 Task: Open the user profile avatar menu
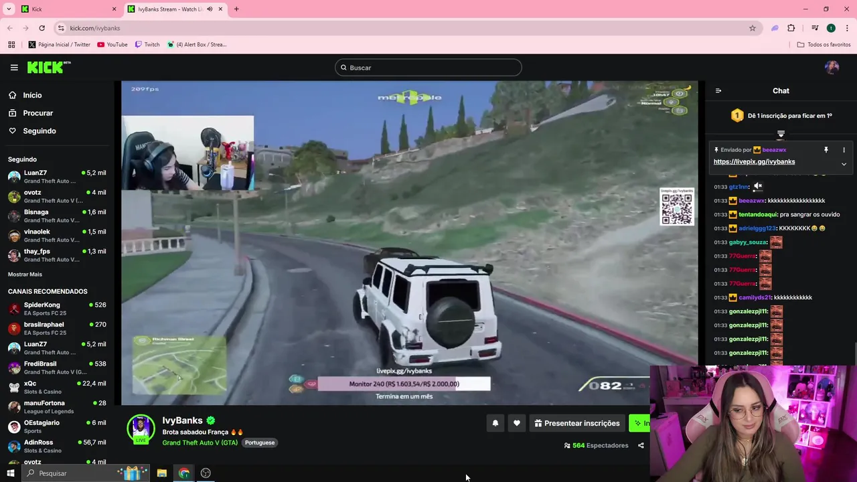point(832,68)
